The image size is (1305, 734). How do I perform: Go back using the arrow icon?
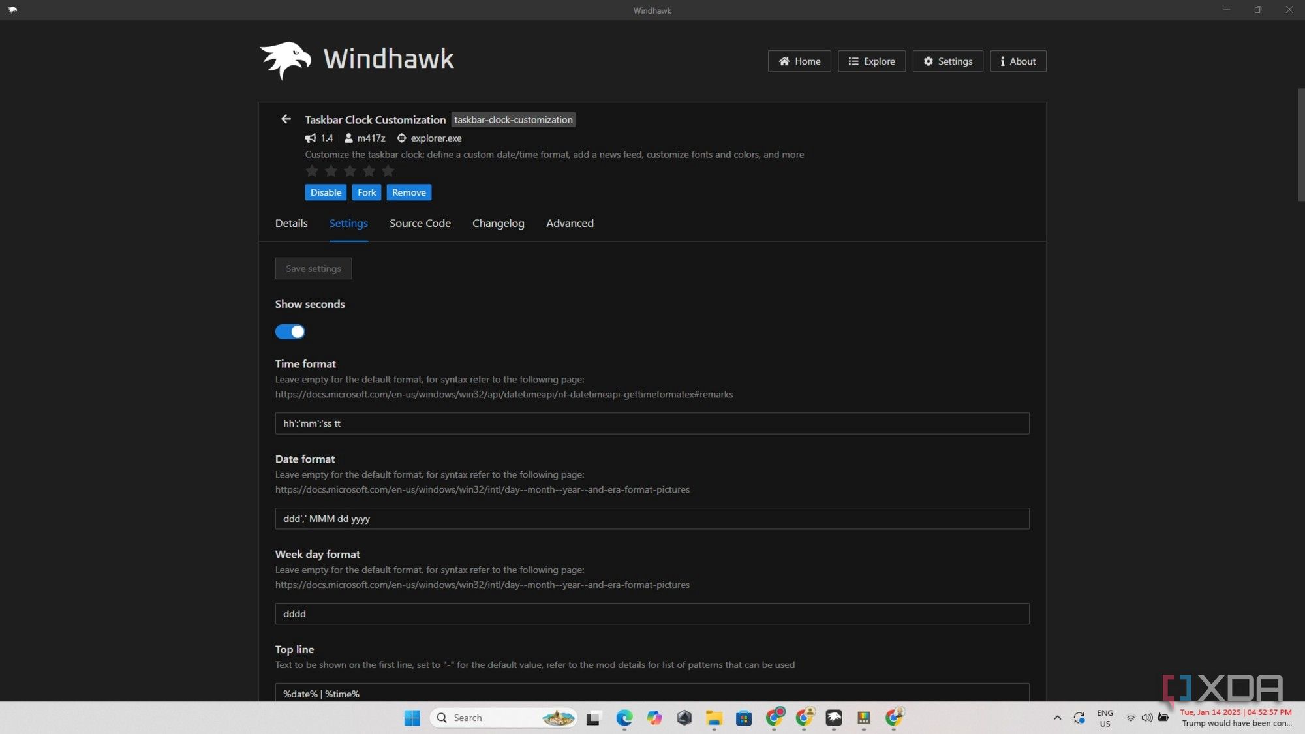(x=286, y=119)
